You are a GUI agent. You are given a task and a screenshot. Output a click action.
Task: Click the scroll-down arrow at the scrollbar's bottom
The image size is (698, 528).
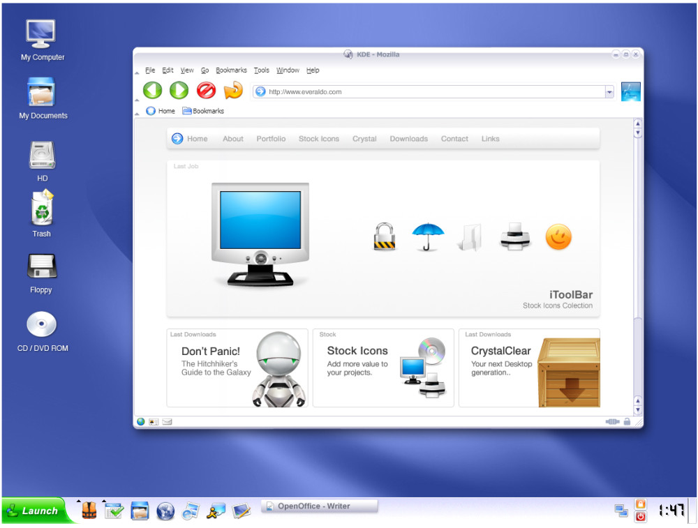tap(637, 409)
